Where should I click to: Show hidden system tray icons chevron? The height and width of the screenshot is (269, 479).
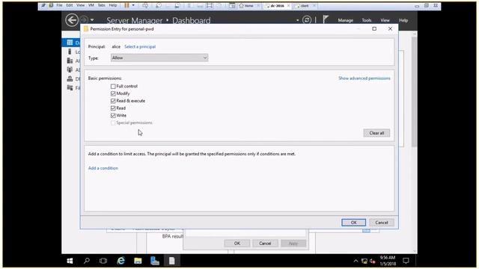pos(356,261)
